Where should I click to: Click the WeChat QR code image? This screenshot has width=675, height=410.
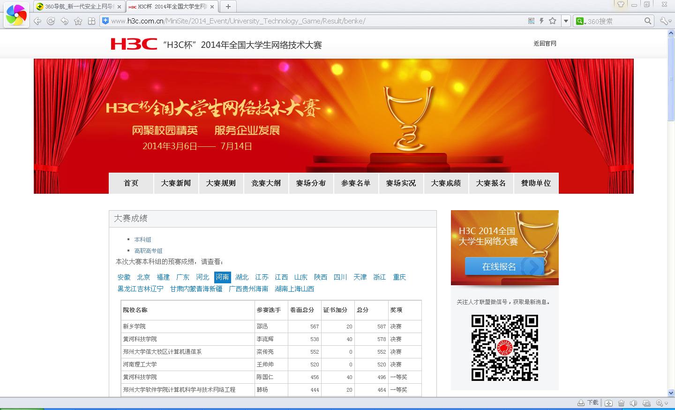(x=504, y=348)
